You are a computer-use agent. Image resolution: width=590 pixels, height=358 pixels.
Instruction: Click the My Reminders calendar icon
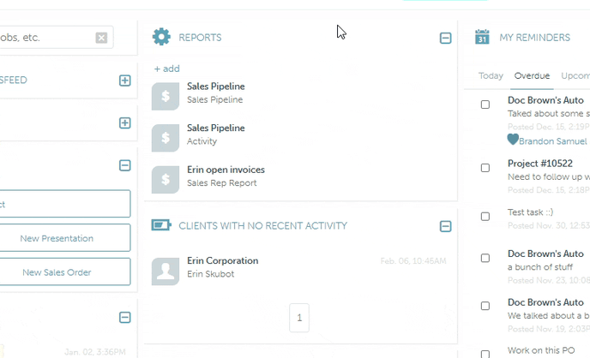pos(482,37)
